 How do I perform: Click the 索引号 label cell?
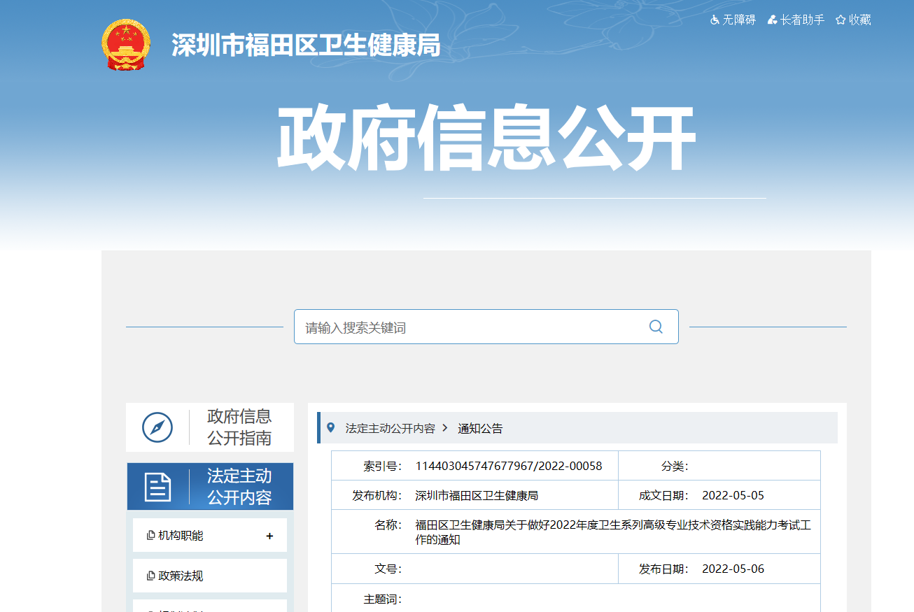coord(383,466)
